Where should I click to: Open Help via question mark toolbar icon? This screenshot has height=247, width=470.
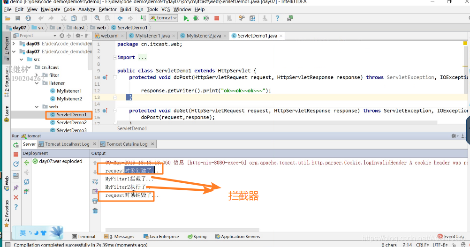pyautogui.click(x=277, y=18)
